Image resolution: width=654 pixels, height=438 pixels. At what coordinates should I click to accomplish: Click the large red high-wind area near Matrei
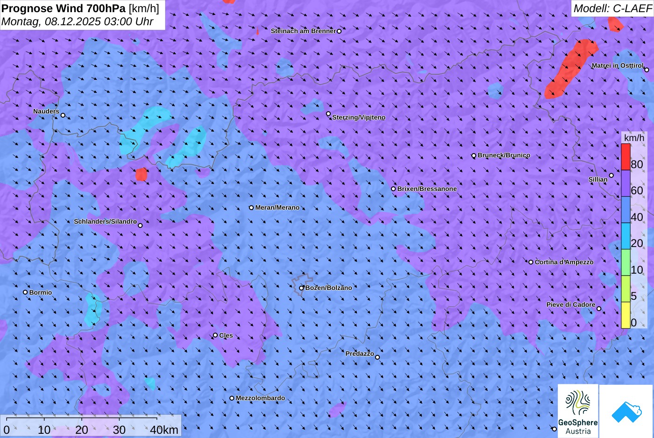tap(572, 69)
